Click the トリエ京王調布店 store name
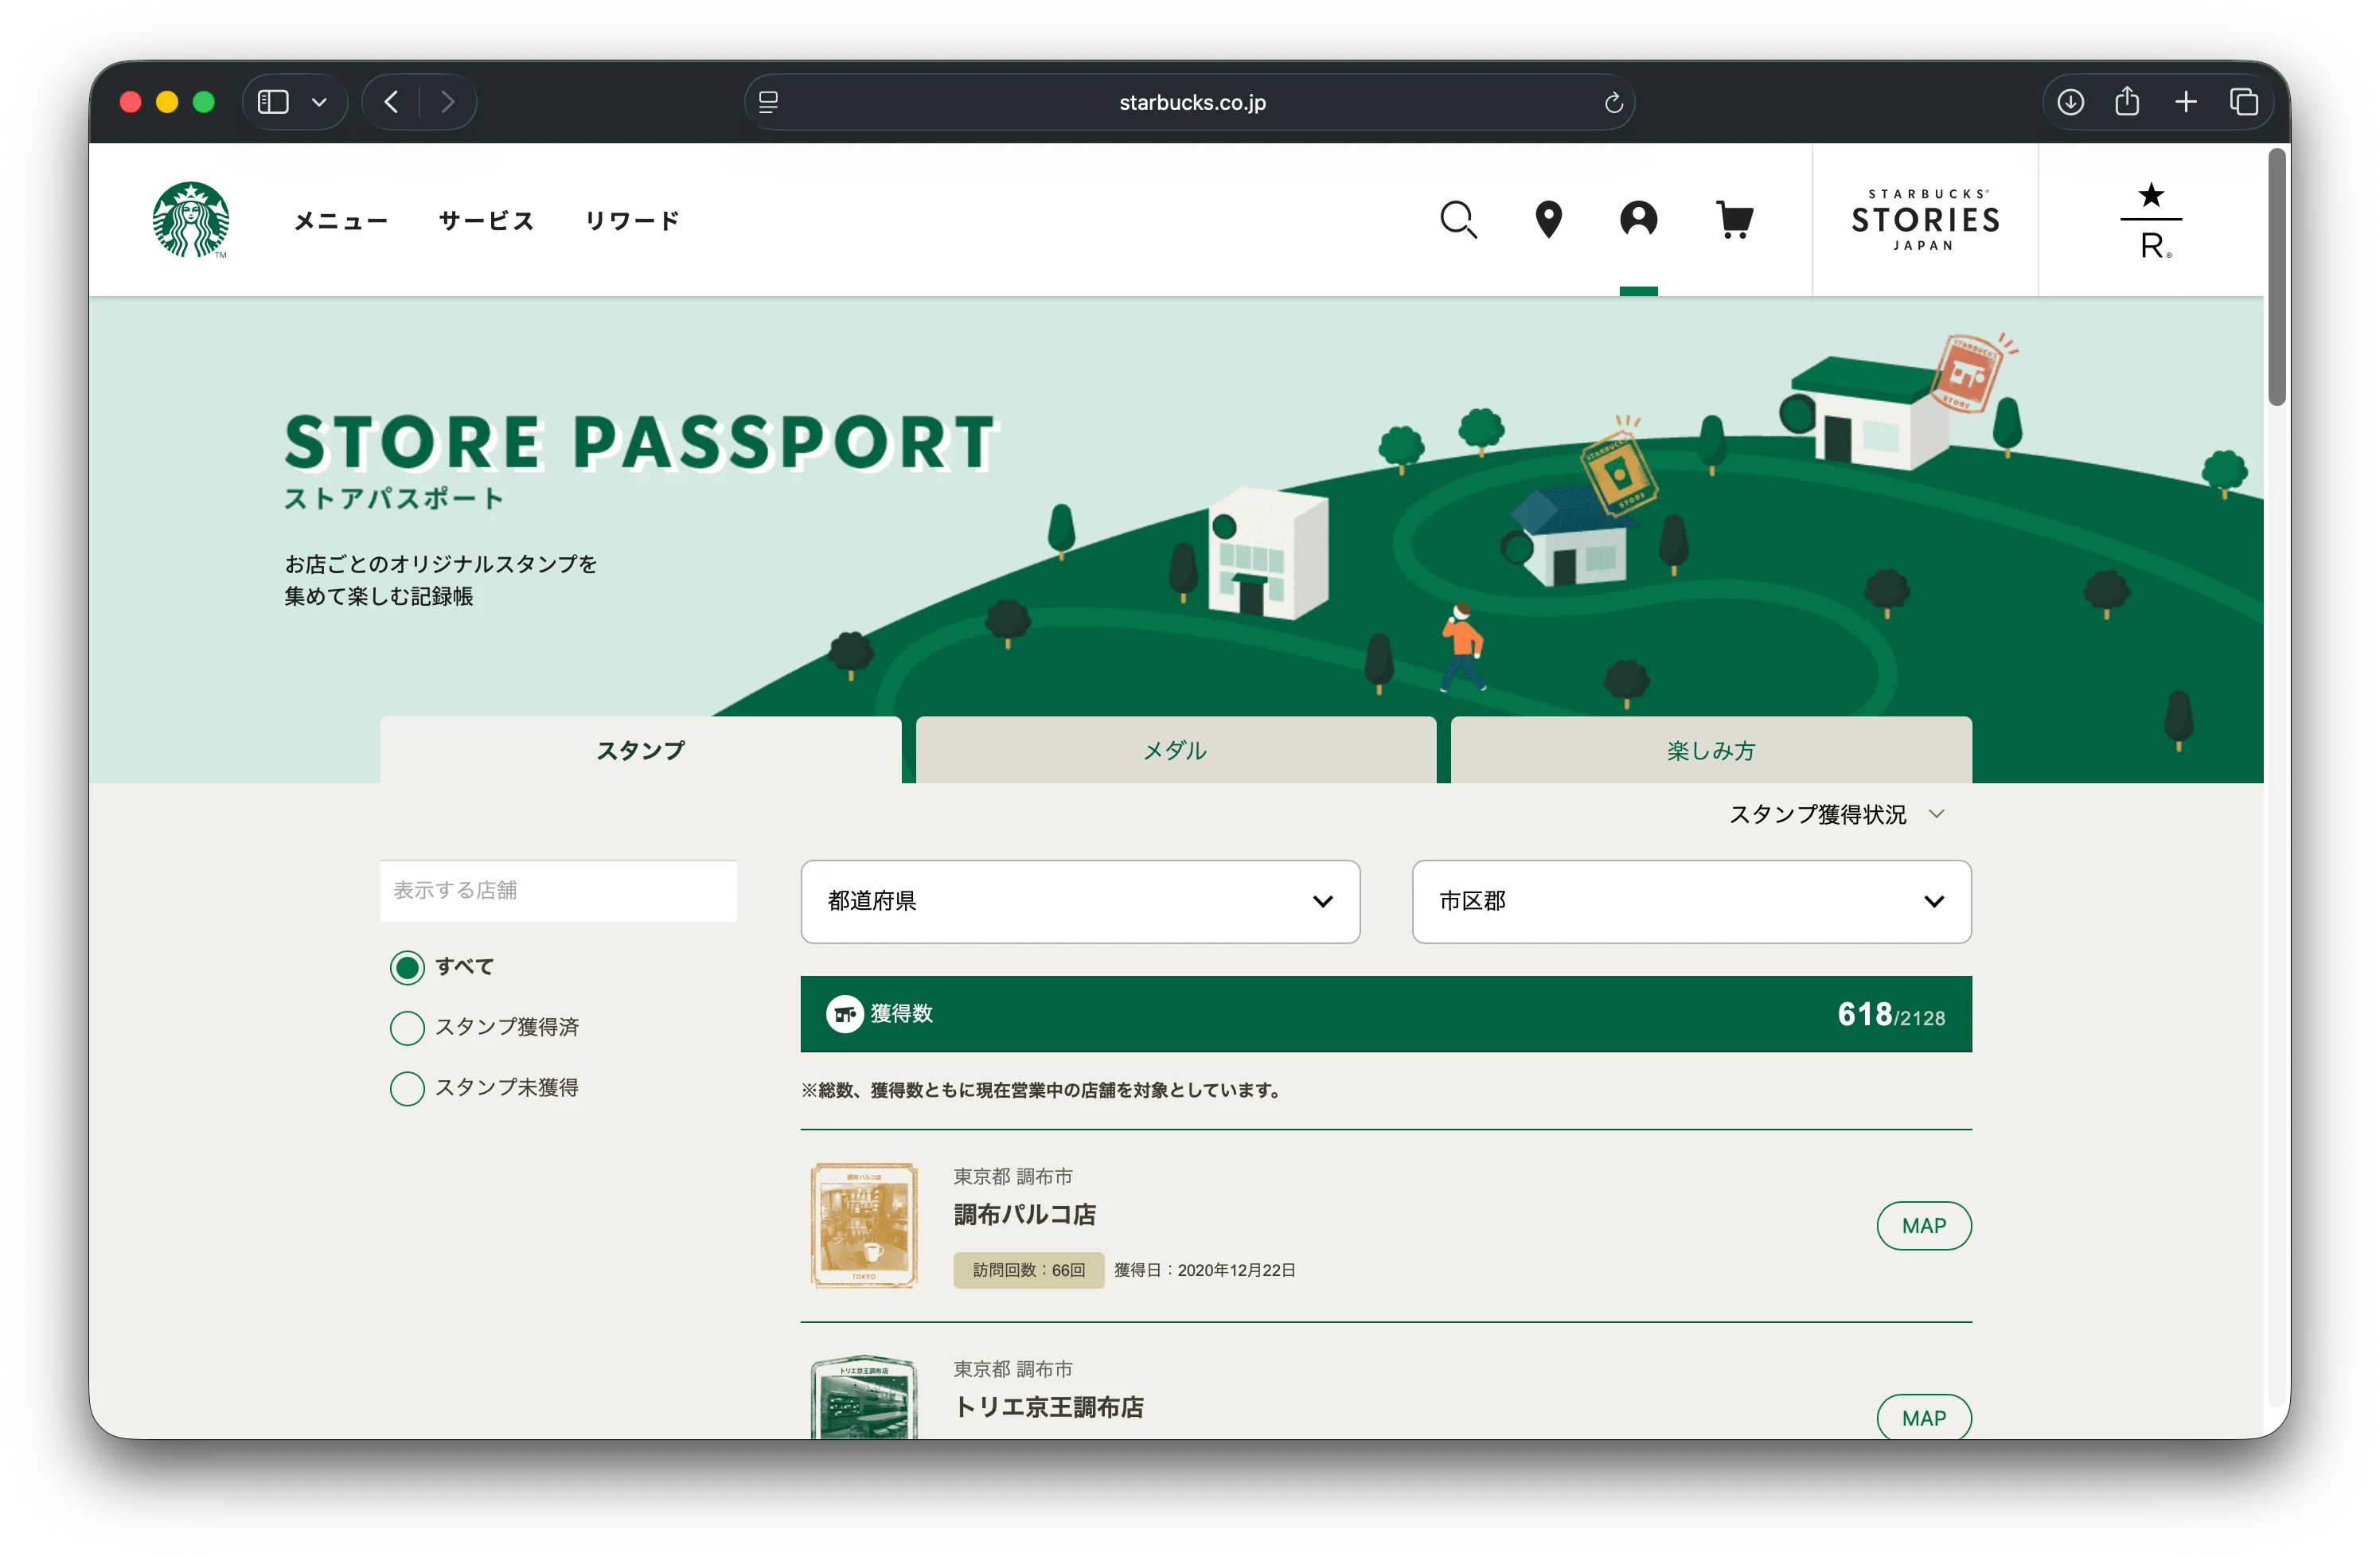 (x=1048, y=1407)
